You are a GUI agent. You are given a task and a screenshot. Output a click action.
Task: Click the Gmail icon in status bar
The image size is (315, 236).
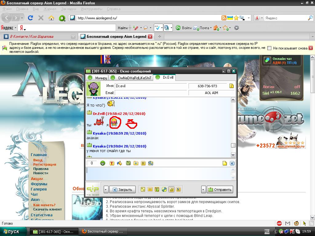tap(288, 223)
